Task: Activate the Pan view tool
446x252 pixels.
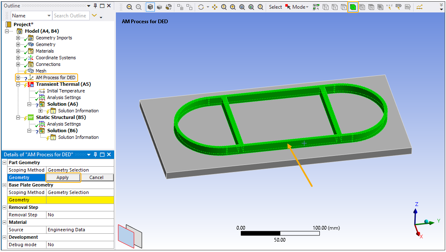Action: click(215, 7)
